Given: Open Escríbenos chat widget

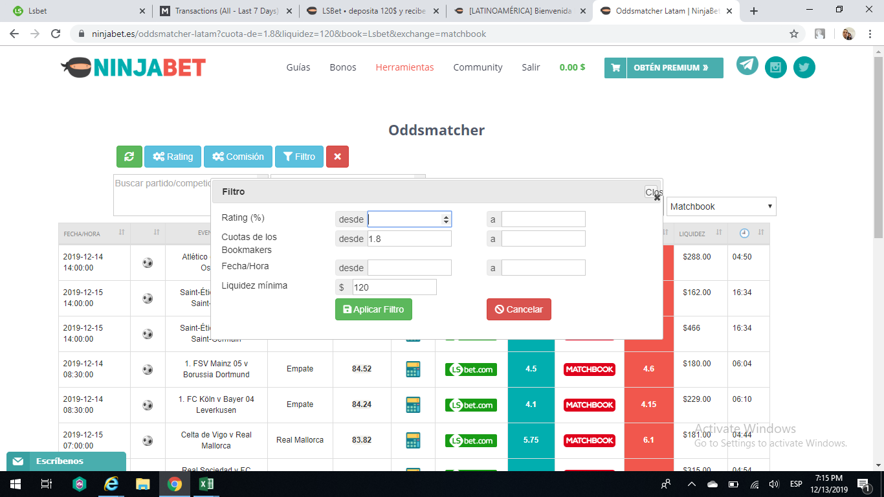Looking at the screenshot, I should pos(66,461).
